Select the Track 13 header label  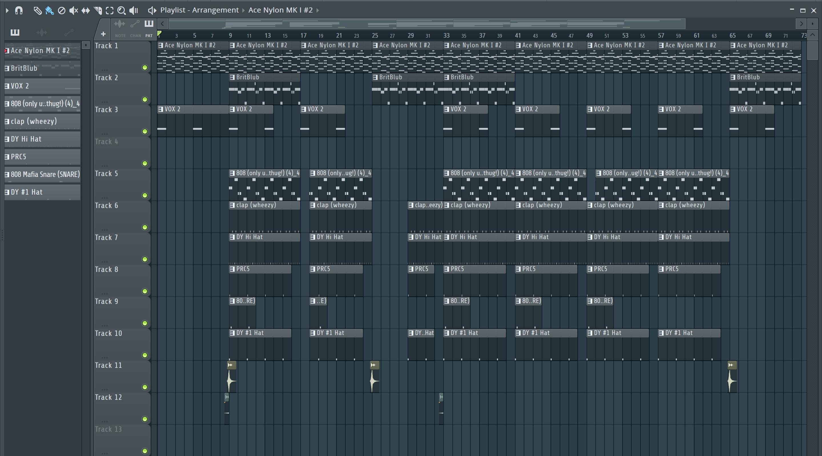click(108, 429)
